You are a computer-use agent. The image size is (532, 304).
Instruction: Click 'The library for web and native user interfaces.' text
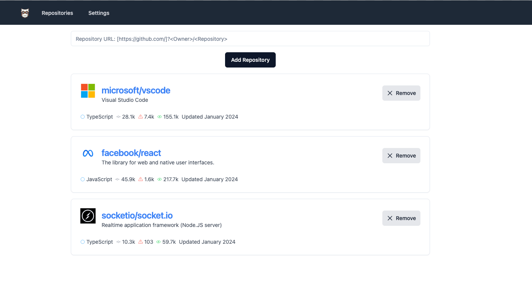pyautogui.click(x=158, y=162)
